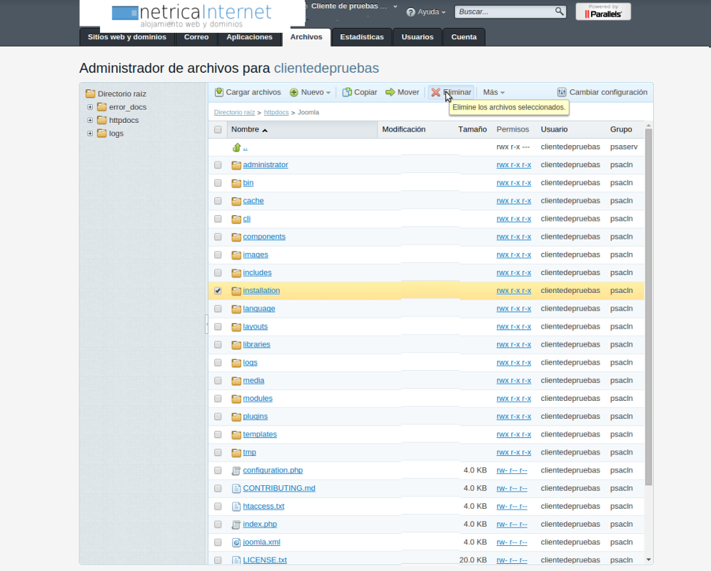Click the parent directory up-arrow icon

coord(237,147)
